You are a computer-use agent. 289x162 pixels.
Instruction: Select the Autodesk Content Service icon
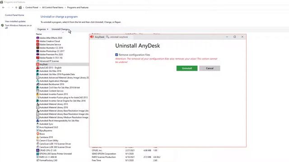pos(37,91)
